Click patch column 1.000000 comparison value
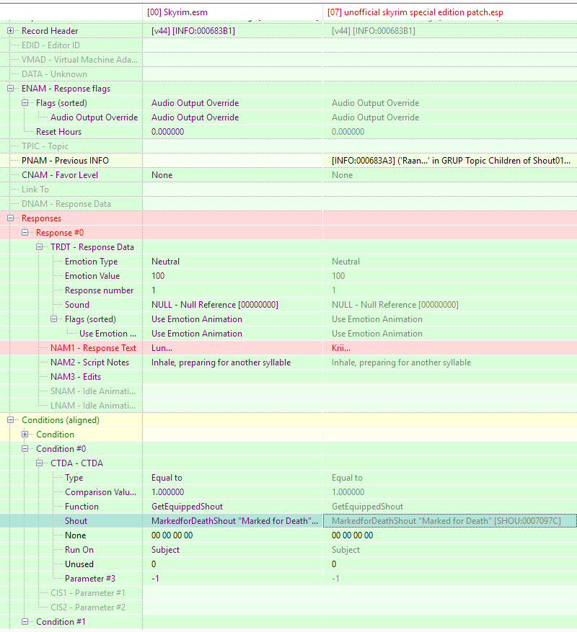The height and width of the screenshot is (632, 577). click(x=348, y=492)
